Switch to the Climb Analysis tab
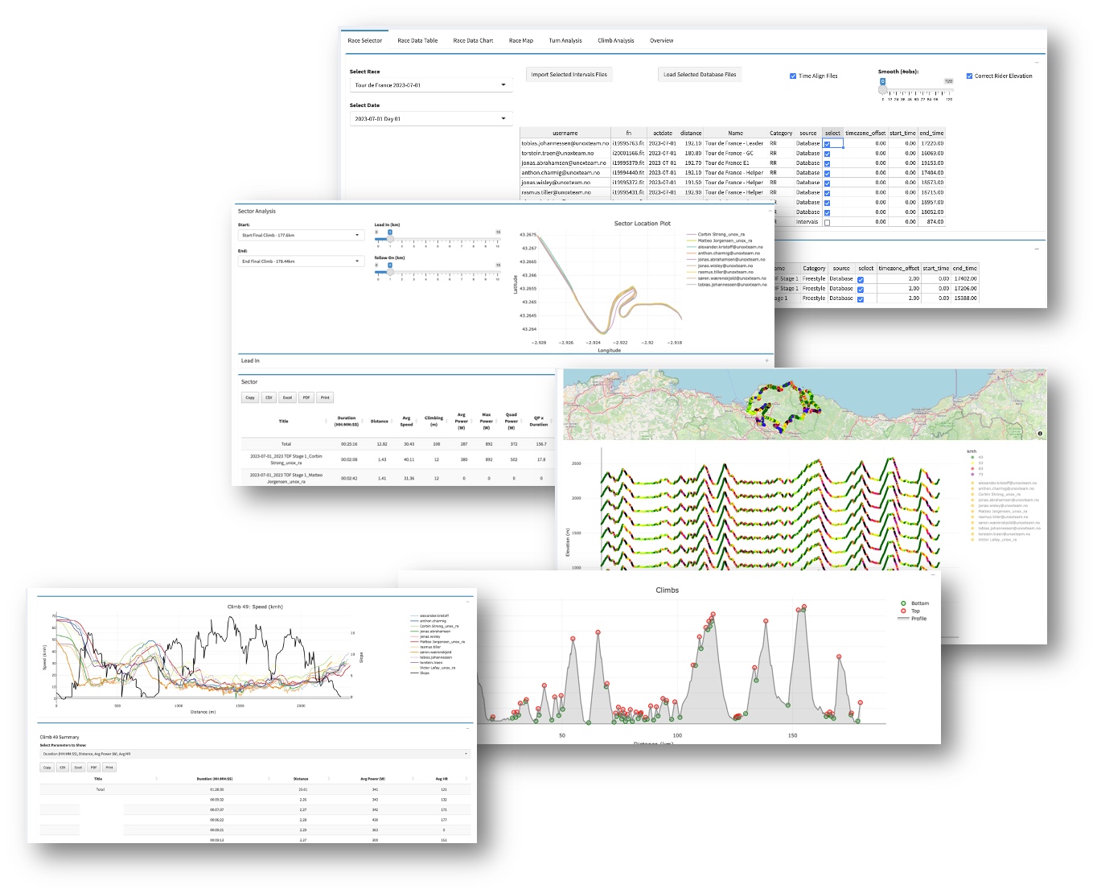The width and height of the screenshot is (1097, 893). [615, 40]
